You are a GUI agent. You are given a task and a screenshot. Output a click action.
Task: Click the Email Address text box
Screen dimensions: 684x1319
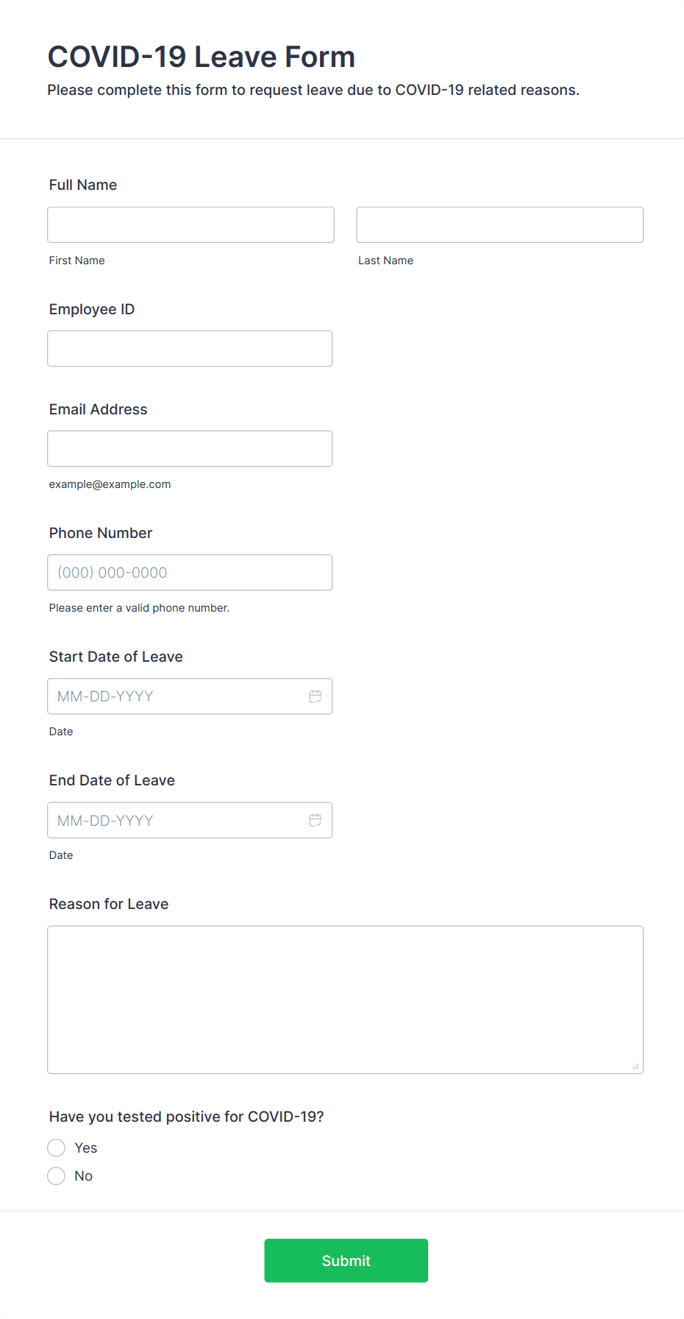tap(190, 448)
